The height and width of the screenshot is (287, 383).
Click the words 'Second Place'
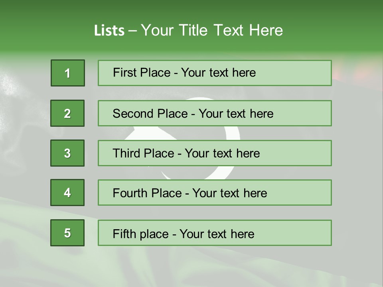coord(150,114)
